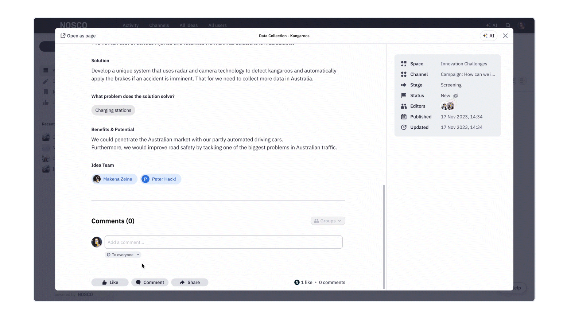The image size is (567, 319).
Task: Open the Campaign: How can we i... channel
Action: pyautogui.click(x=468, y=74)
